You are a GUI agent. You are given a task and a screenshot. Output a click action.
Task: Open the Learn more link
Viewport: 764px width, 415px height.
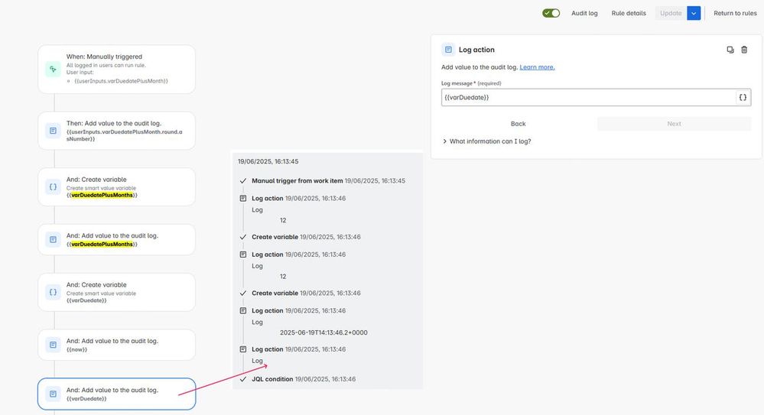537,67
